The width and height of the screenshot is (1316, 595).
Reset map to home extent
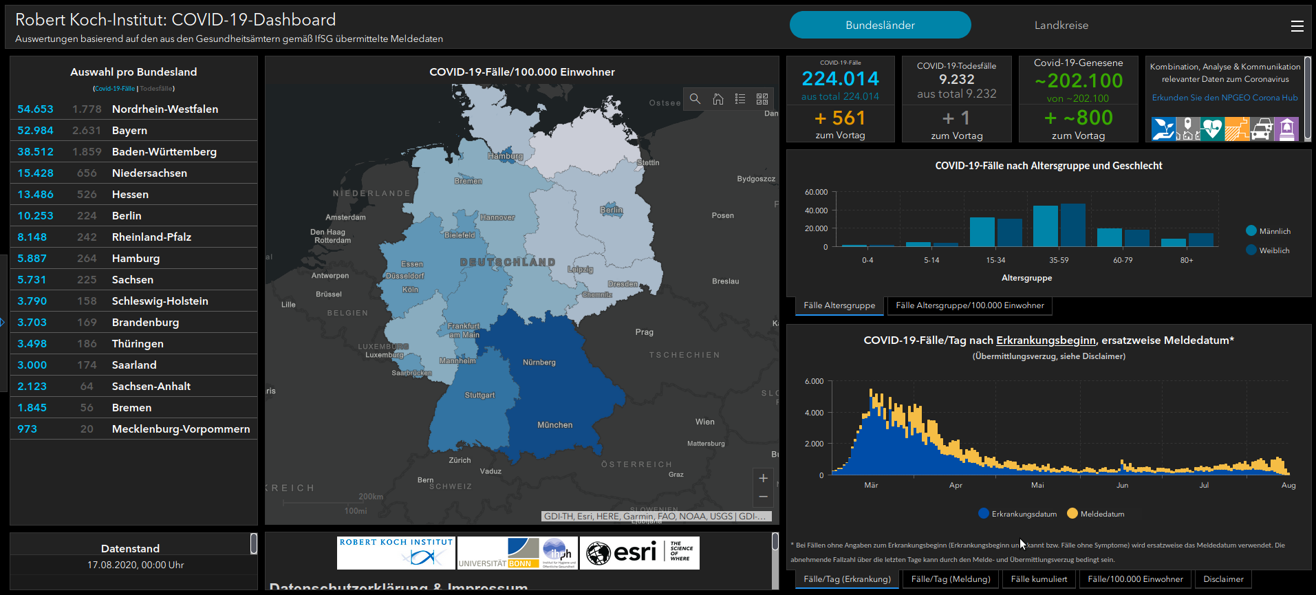pyautogui.click(x=718, y=99)
